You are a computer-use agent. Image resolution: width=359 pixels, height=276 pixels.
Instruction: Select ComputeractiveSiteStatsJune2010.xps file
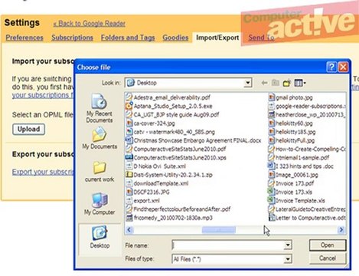(x=176, y=157)
